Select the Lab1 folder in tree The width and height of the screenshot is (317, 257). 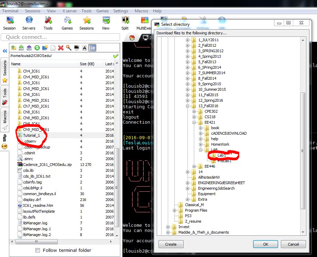221,155
